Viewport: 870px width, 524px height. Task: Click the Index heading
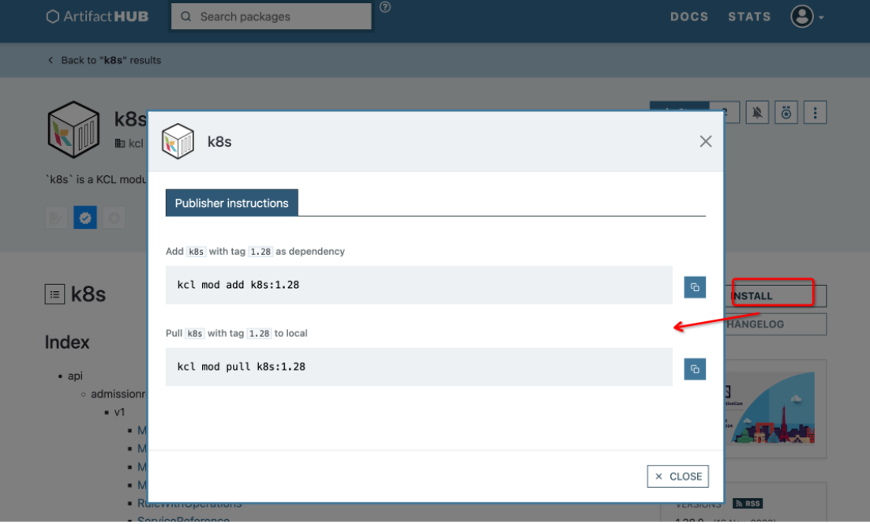[66, 342]
